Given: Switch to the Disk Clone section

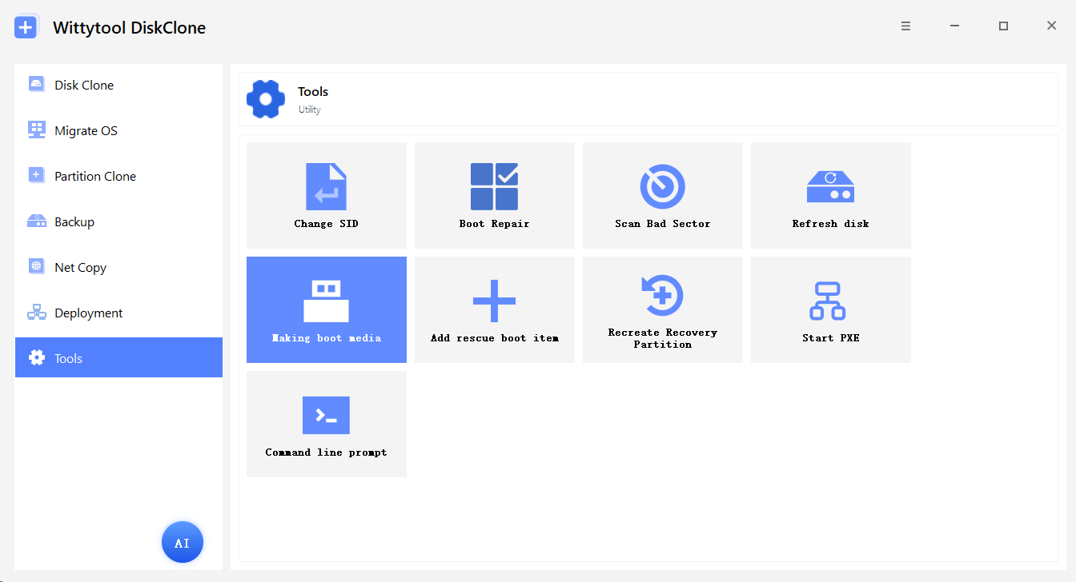Looking at the screenshot, I should (118, 85).
